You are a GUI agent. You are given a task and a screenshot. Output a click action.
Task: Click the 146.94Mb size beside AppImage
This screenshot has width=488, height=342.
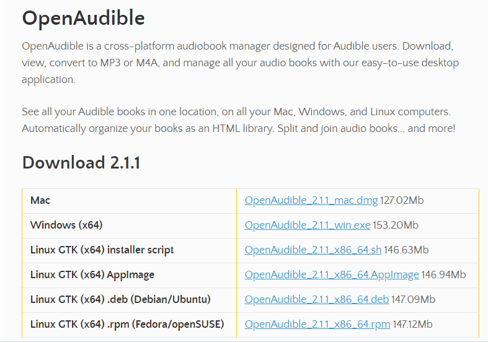(x=443, y=275)
